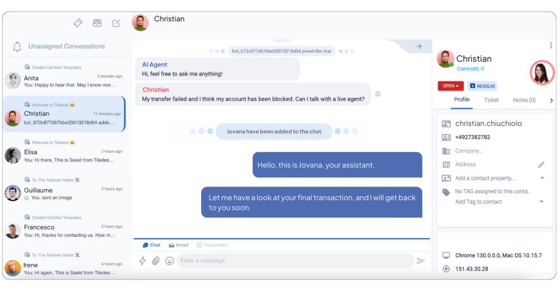560x292 pixels.
Task: Click in the Enter a message field
Action: (296, 261)
